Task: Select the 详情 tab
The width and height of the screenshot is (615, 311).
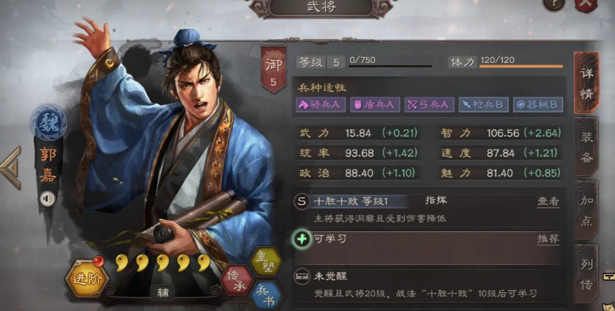Action: pyautogui.click(x=586, y=82)
